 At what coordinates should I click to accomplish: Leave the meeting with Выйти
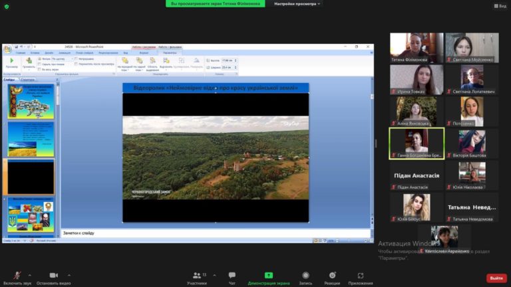coord(496,278)
